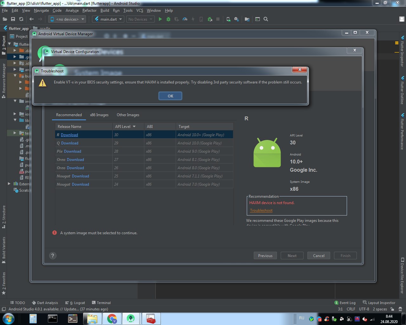The image size is (406, 325).
Task: Open the No Devices dropdown
Action: [x=140, y=19]
